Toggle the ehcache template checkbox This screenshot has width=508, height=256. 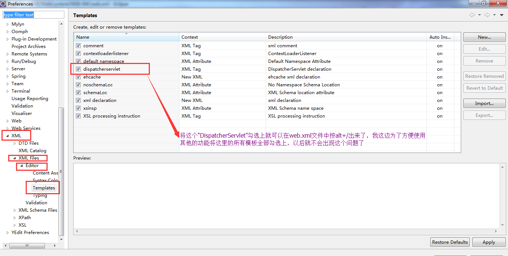(x=78, y=77)
